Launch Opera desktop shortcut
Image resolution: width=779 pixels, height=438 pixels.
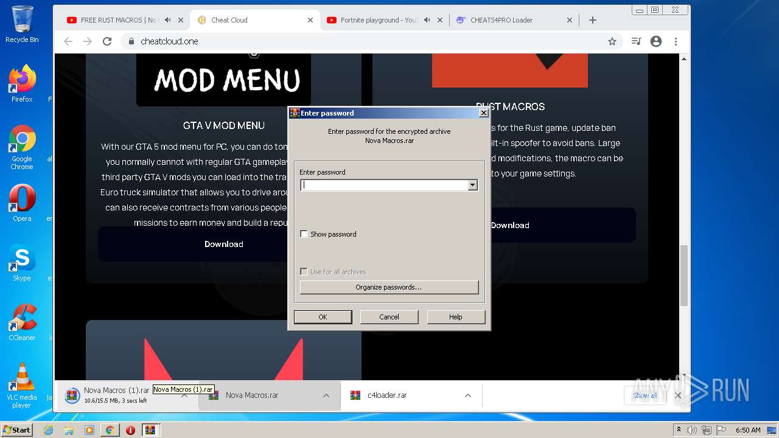click(x=22, y=203)
